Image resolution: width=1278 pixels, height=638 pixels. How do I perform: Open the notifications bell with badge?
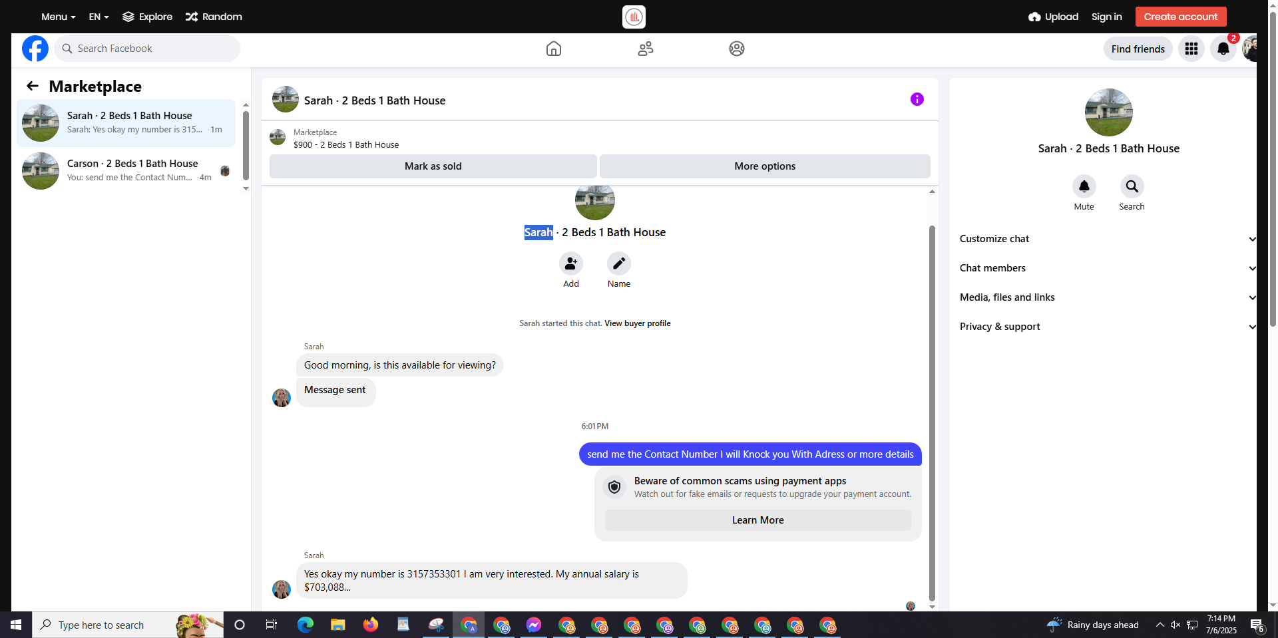tap(1223, 49)
